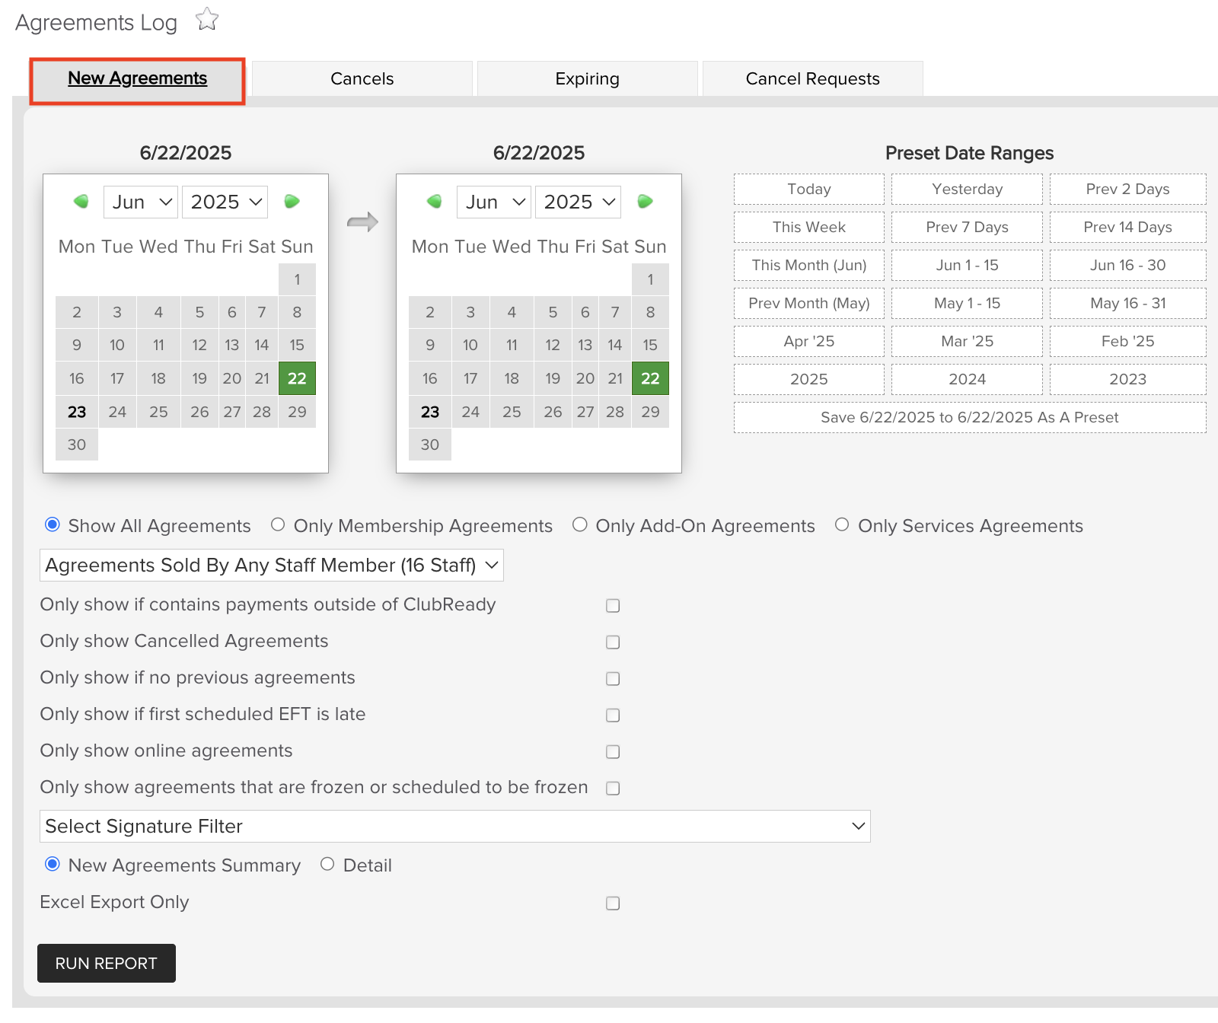The image size is (1218, 1023).
Task: Check first scheduled EFT is late checkbox
Action: [x=613, y=715]
